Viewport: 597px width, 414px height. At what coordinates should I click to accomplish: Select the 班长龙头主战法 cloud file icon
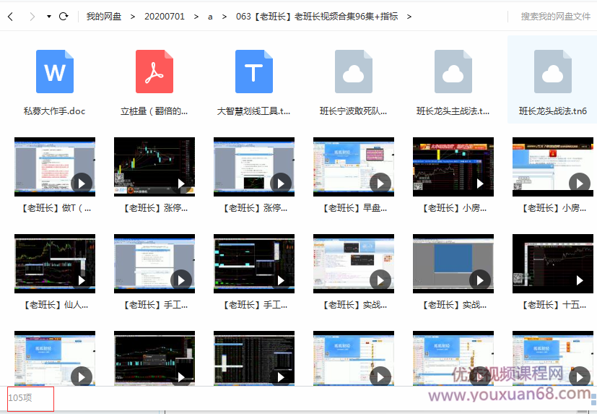[x=453, y=72]
